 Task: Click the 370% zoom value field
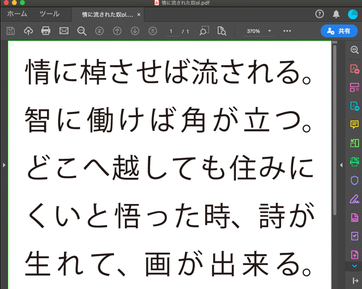click(253, 31)
